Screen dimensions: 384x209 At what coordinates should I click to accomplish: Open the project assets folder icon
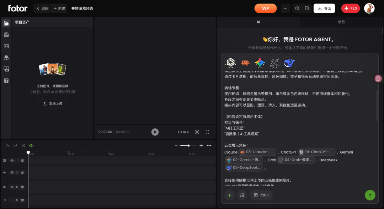pyautogui.click(x=6, y=23)
